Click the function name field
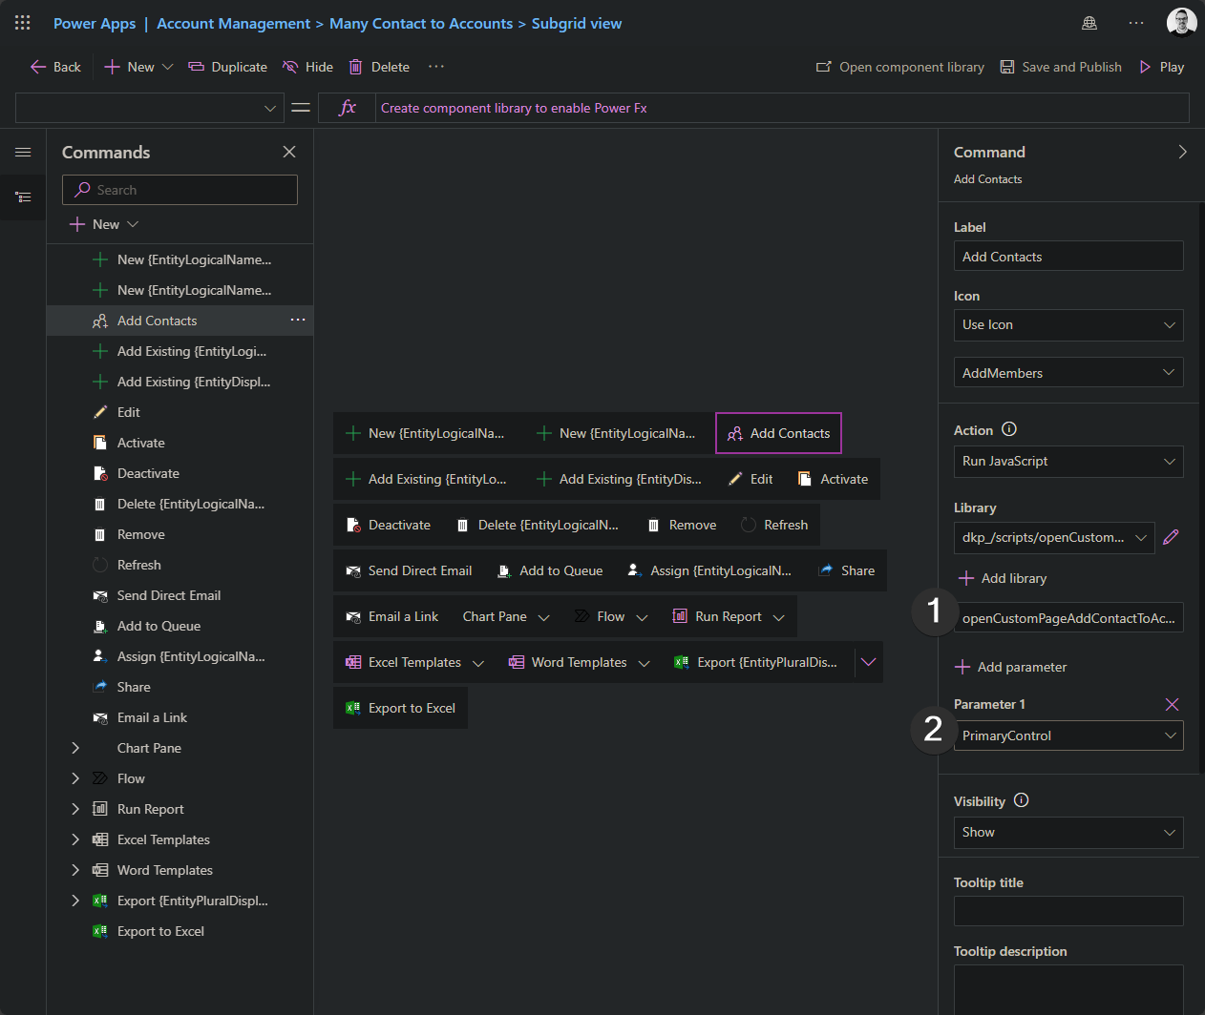The width and height of the screenshot is (1205, 1015). pos(1068,618)
